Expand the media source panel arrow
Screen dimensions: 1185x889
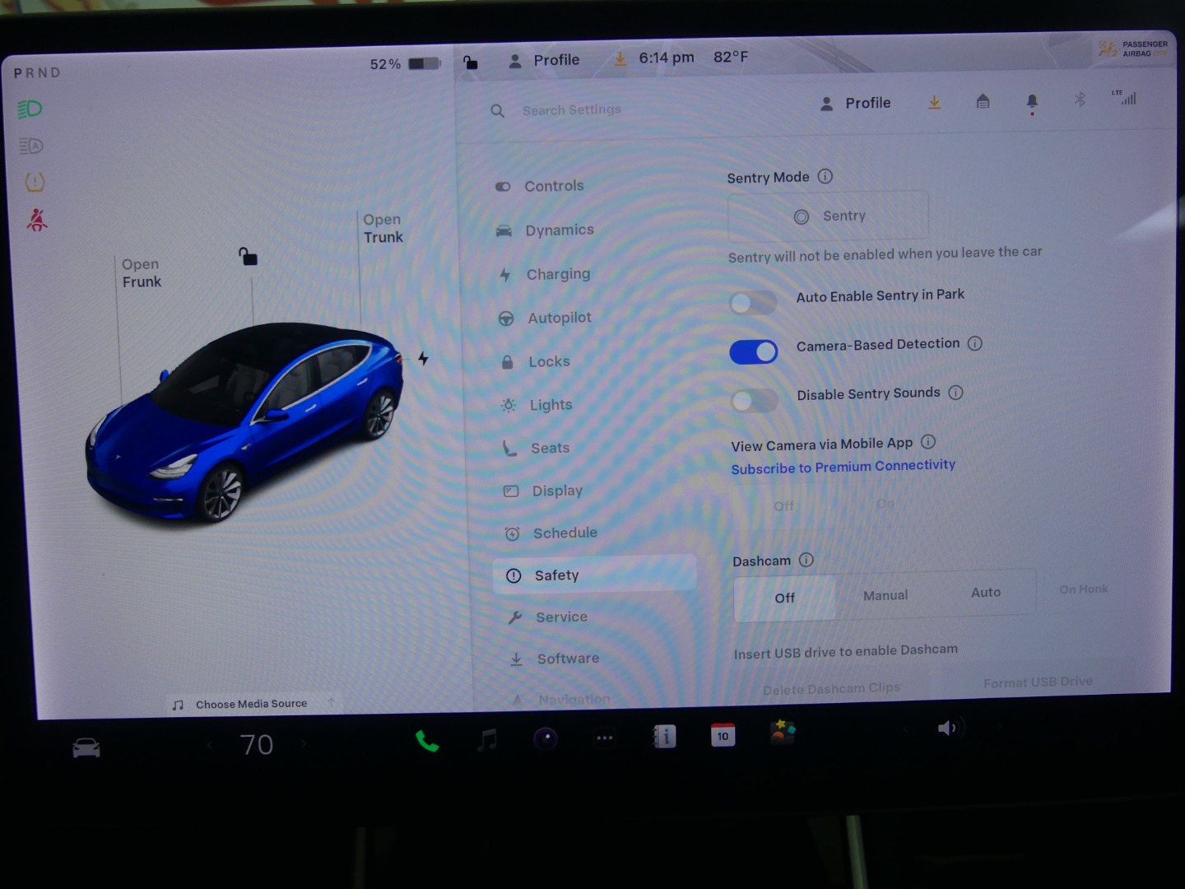tap(331, 702)
